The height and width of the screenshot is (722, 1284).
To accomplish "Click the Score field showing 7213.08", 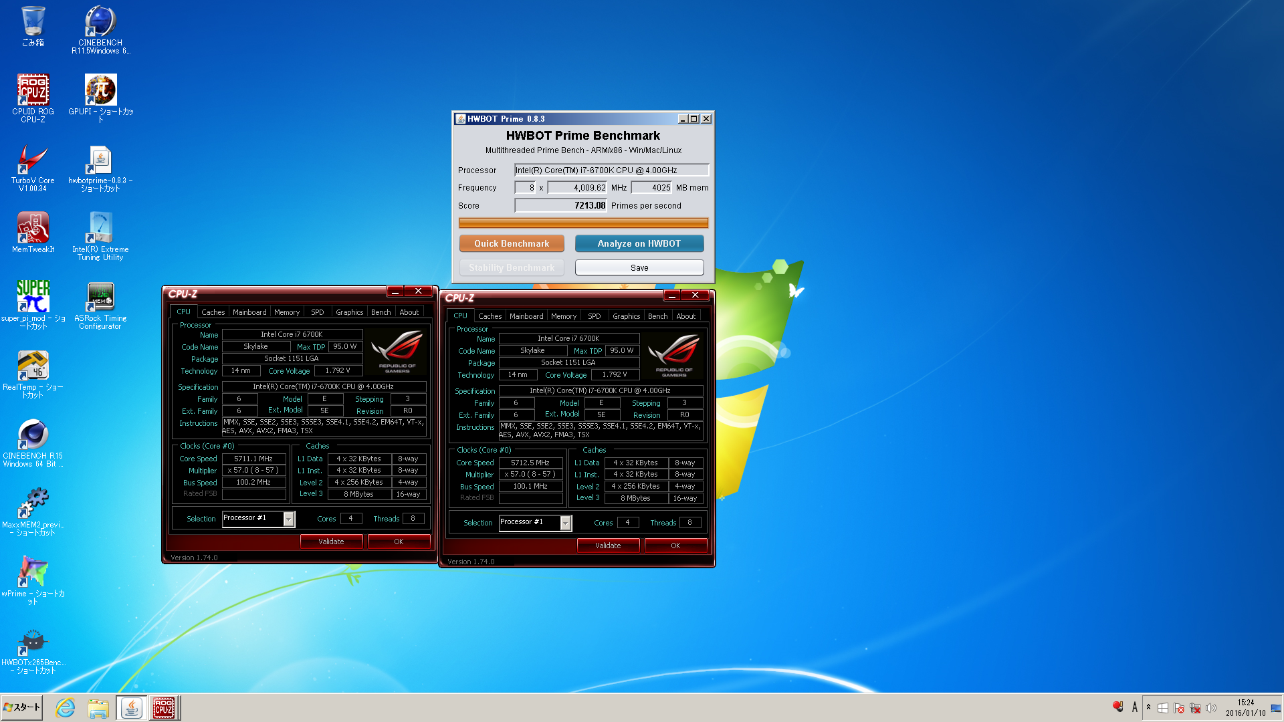I will [560, 205].
